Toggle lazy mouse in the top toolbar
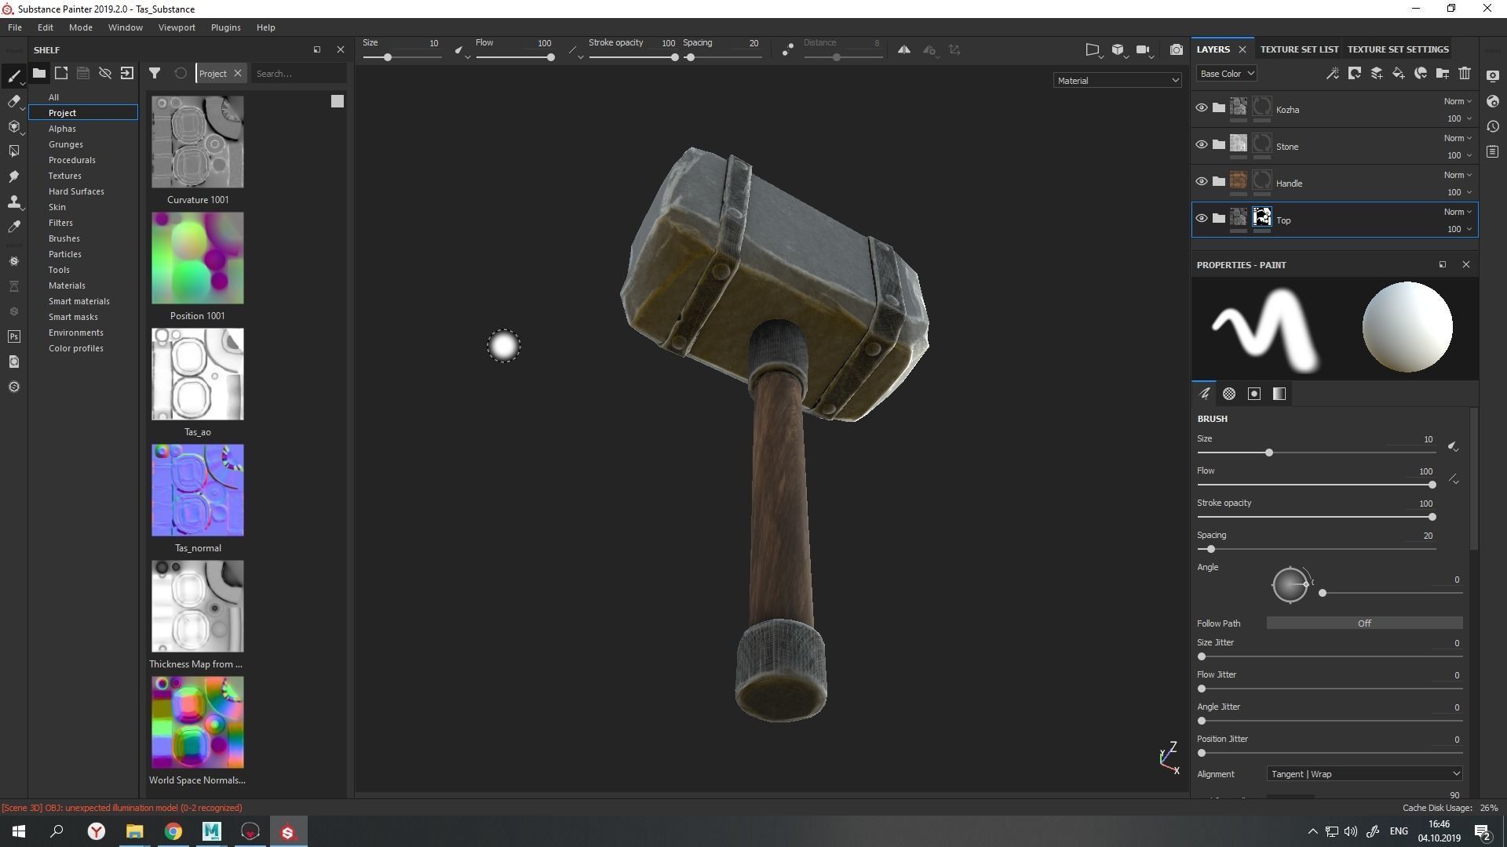This screenshot has width=1507, height=847. point(788,49)
